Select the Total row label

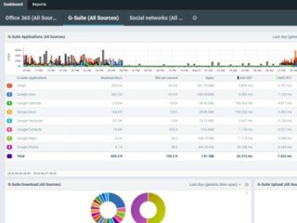click(21, 156)
